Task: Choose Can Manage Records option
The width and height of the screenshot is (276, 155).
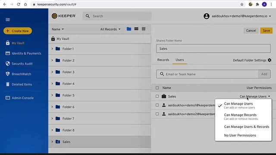Action: point(243,117)
